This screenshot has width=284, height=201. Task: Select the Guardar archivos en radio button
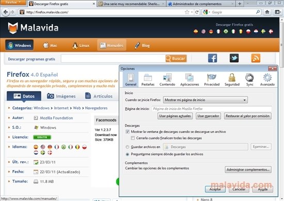click(128, 147)
